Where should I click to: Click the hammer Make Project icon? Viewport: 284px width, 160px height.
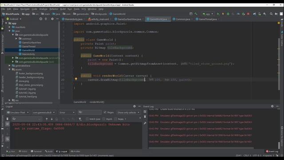pos(196,14)
